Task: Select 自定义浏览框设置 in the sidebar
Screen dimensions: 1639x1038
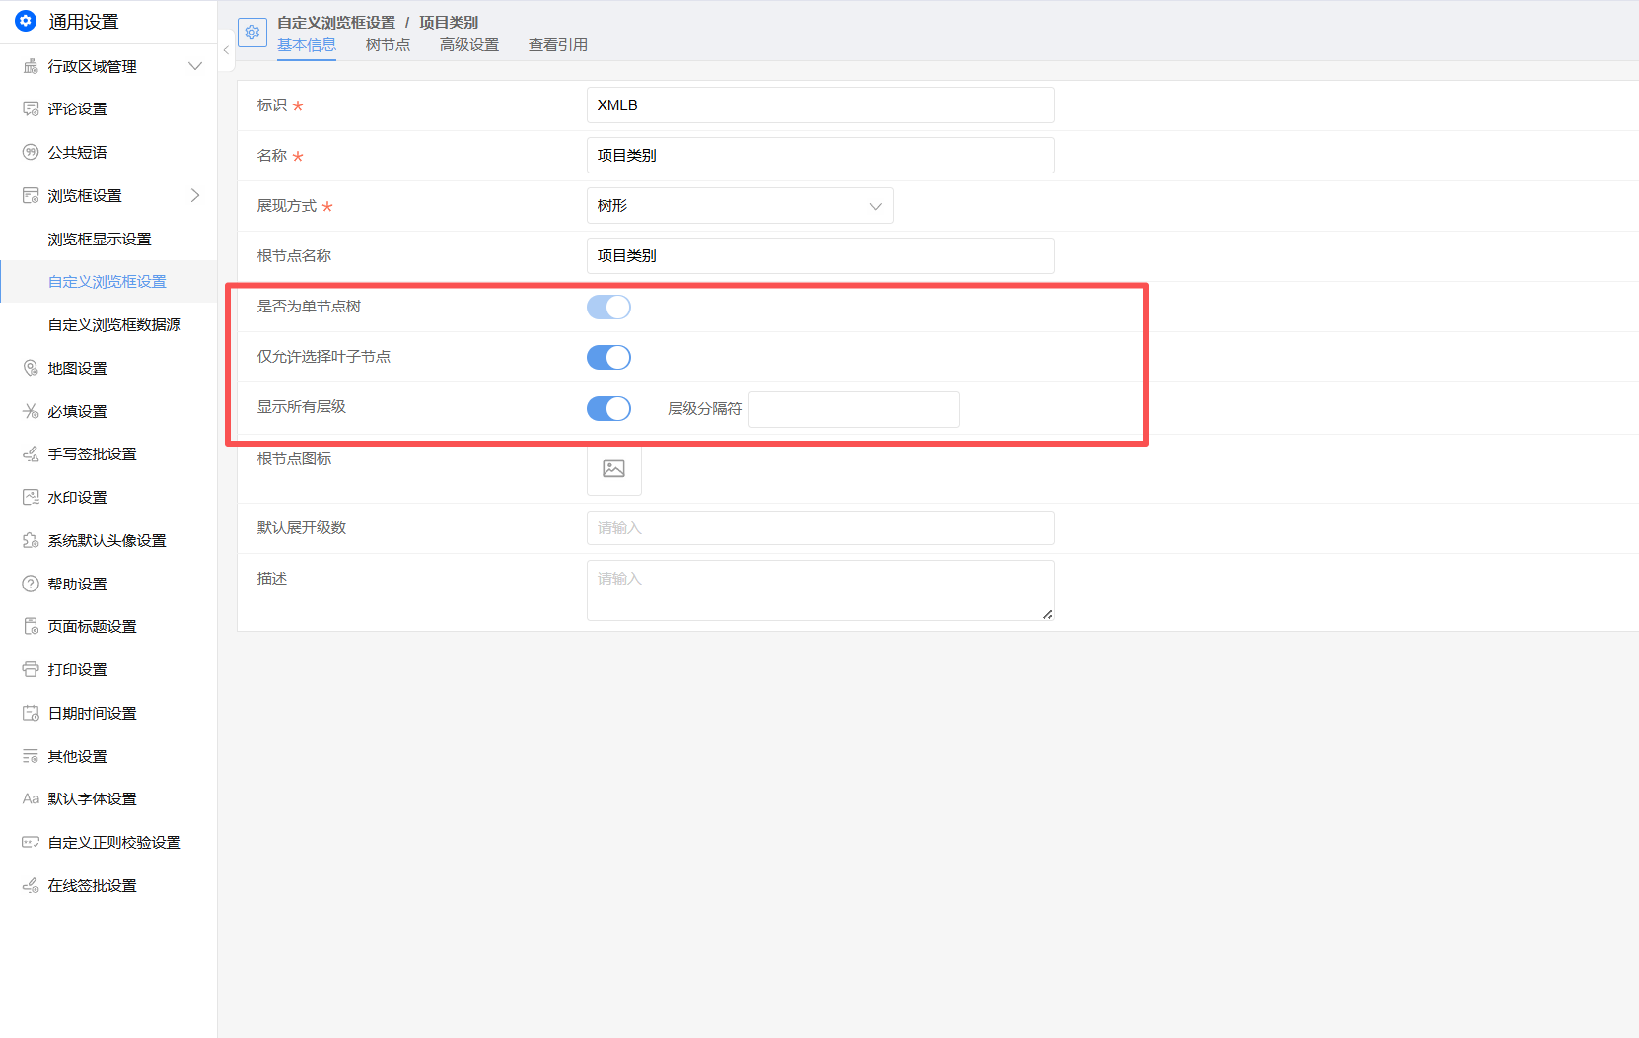Action: [x=108, y=282]
